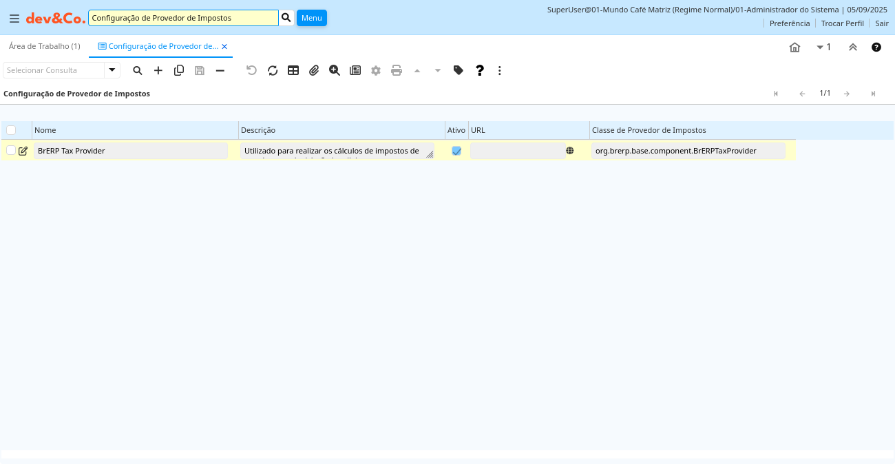
Task: Click the Refresh toolbar icon
Action: click(x=273, y=70)
